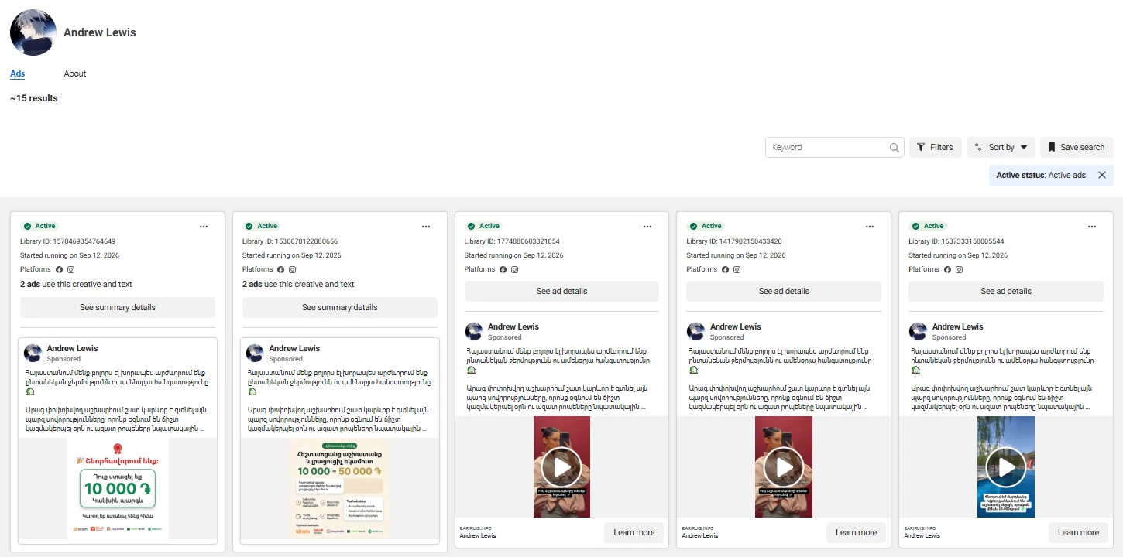
Task: Click Learn more on ad 1417902150433420
Action: tap(857, 532)
